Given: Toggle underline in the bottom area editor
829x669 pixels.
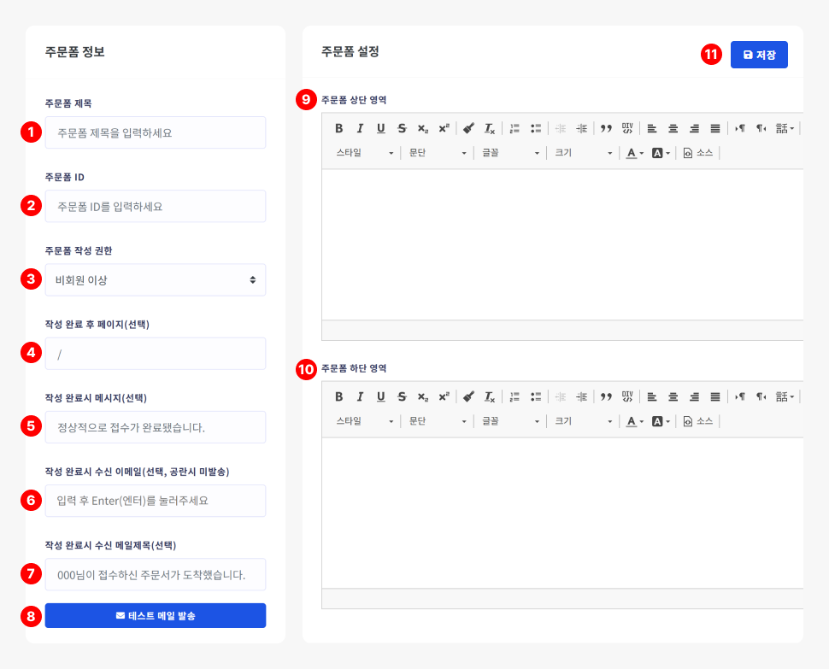Looking at the screenshot, I should click(x=380, y=396).
